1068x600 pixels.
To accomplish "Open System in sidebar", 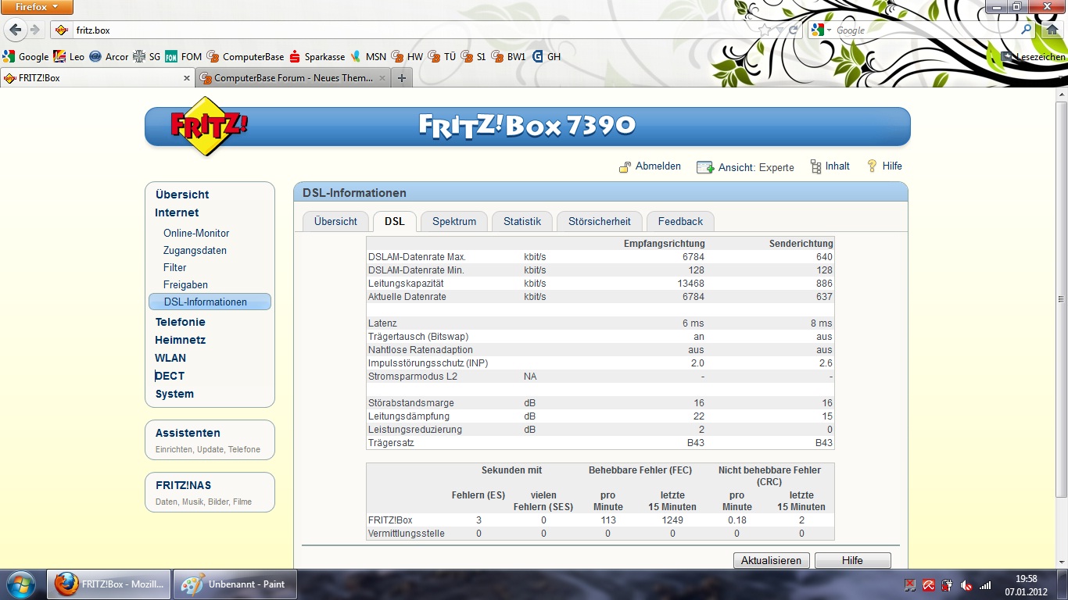I will pos(174,394).
